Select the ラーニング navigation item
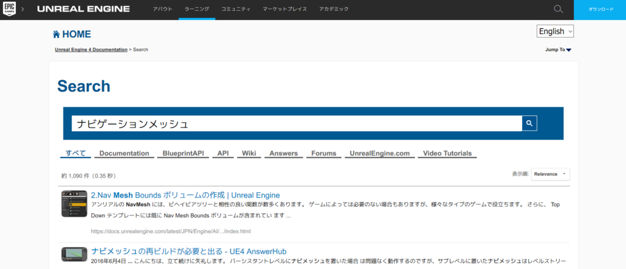This screenshot has width=626, height=269. [x=197, y=9]
